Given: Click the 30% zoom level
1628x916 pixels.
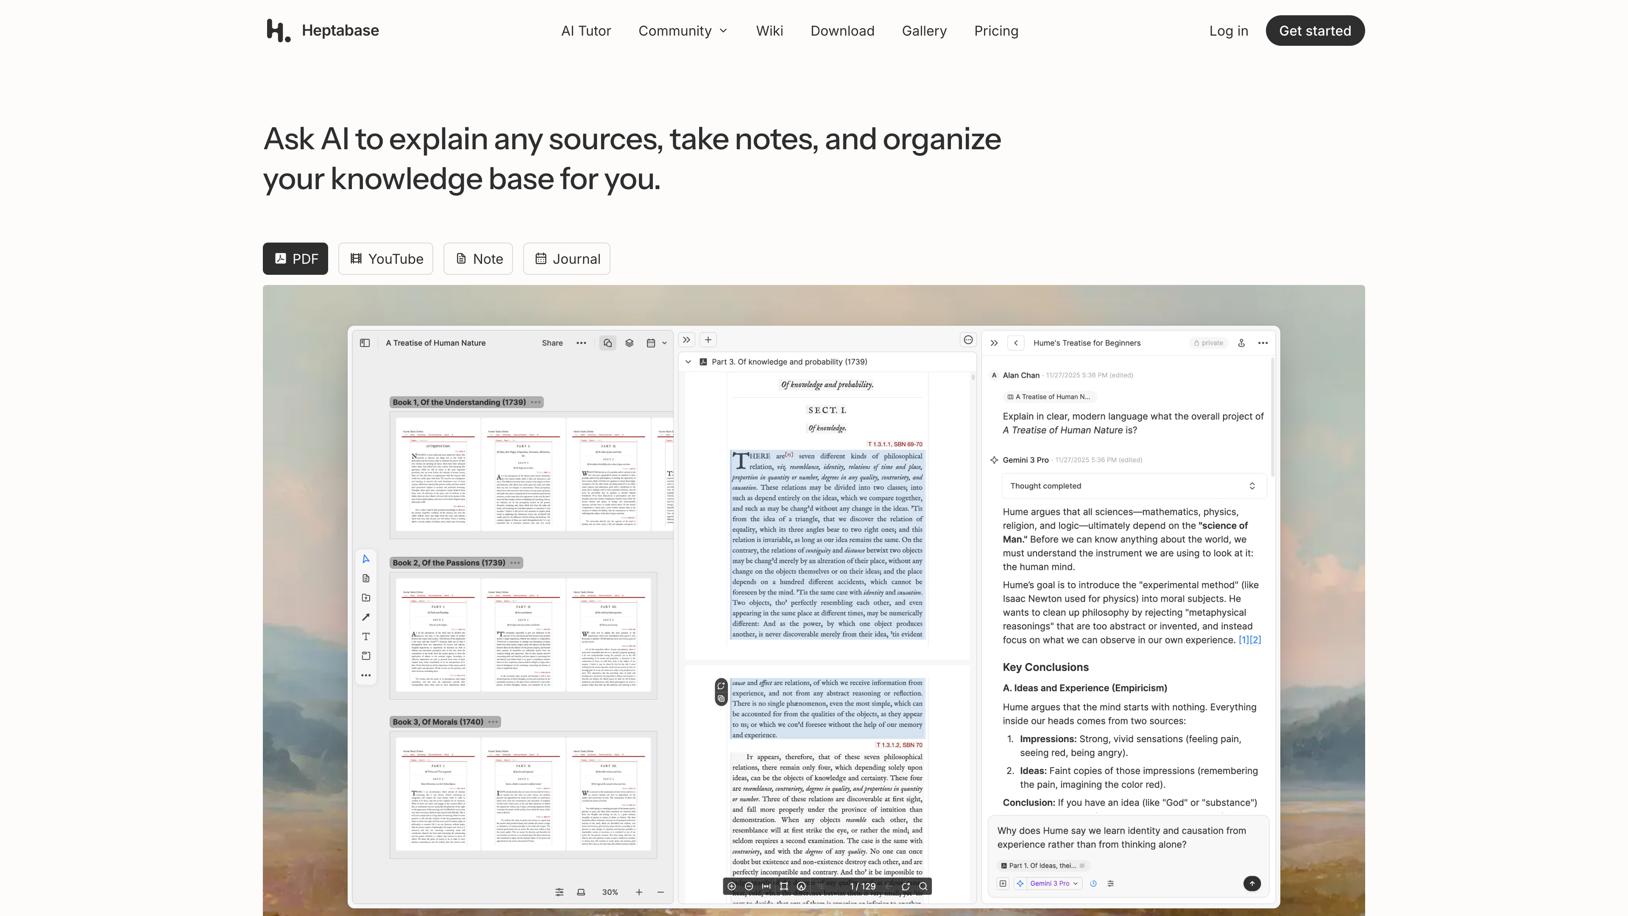Looking at the screenshot, I should point(610,892).
